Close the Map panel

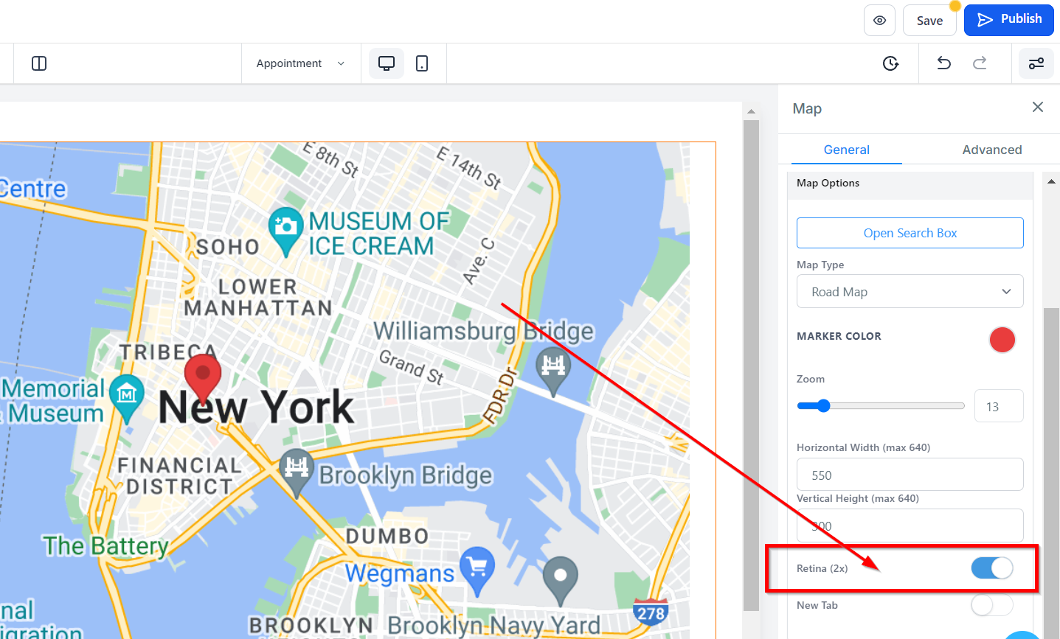pyautogui.click(x=1038, y=107)
